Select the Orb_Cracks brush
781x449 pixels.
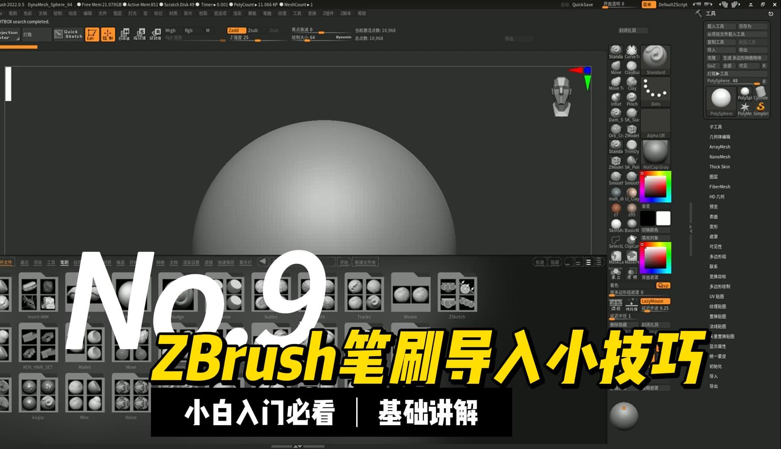(616, 131)
